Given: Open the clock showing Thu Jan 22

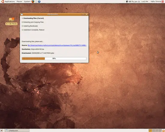Looking at the screenshot, I should [x=139, y=1].
